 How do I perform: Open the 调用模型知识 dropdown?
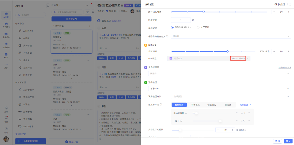click(231, 96)
